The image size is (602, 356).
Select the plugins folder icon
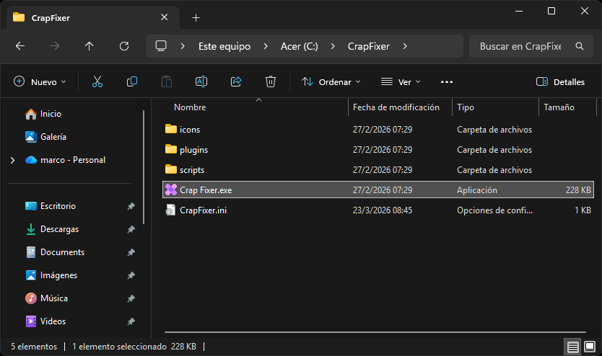coord(171,149)
